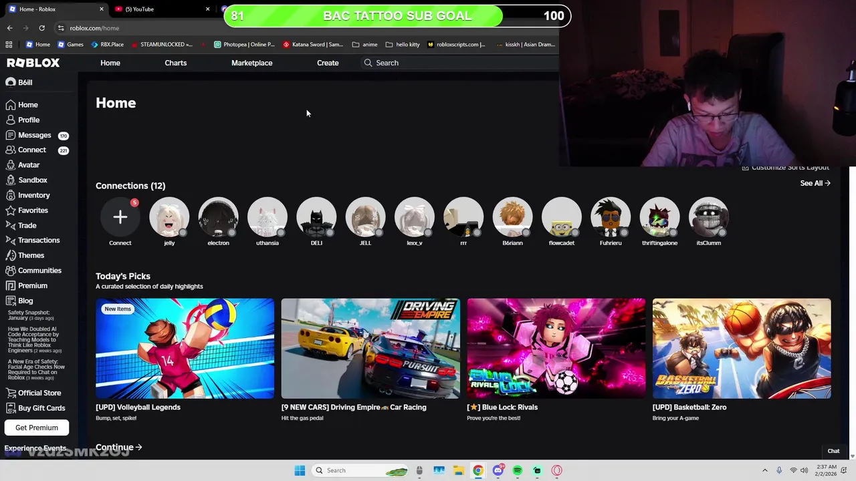This screenshot has width=856, height=481.
Task: Click See All connections link
Action: tap(815, 183)
